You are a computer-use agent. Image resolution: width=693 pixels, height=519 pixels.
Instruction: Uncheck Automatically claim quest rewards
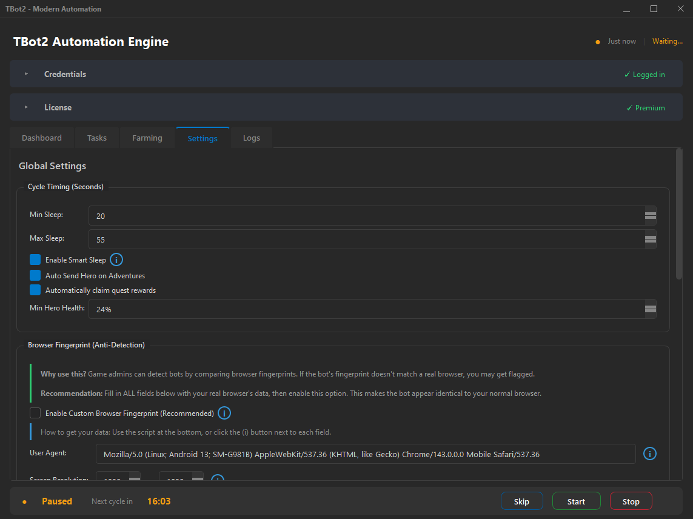tap(35, 290)
